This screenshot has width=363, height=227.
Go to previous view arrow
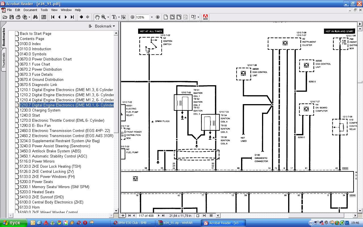point(81,17)
